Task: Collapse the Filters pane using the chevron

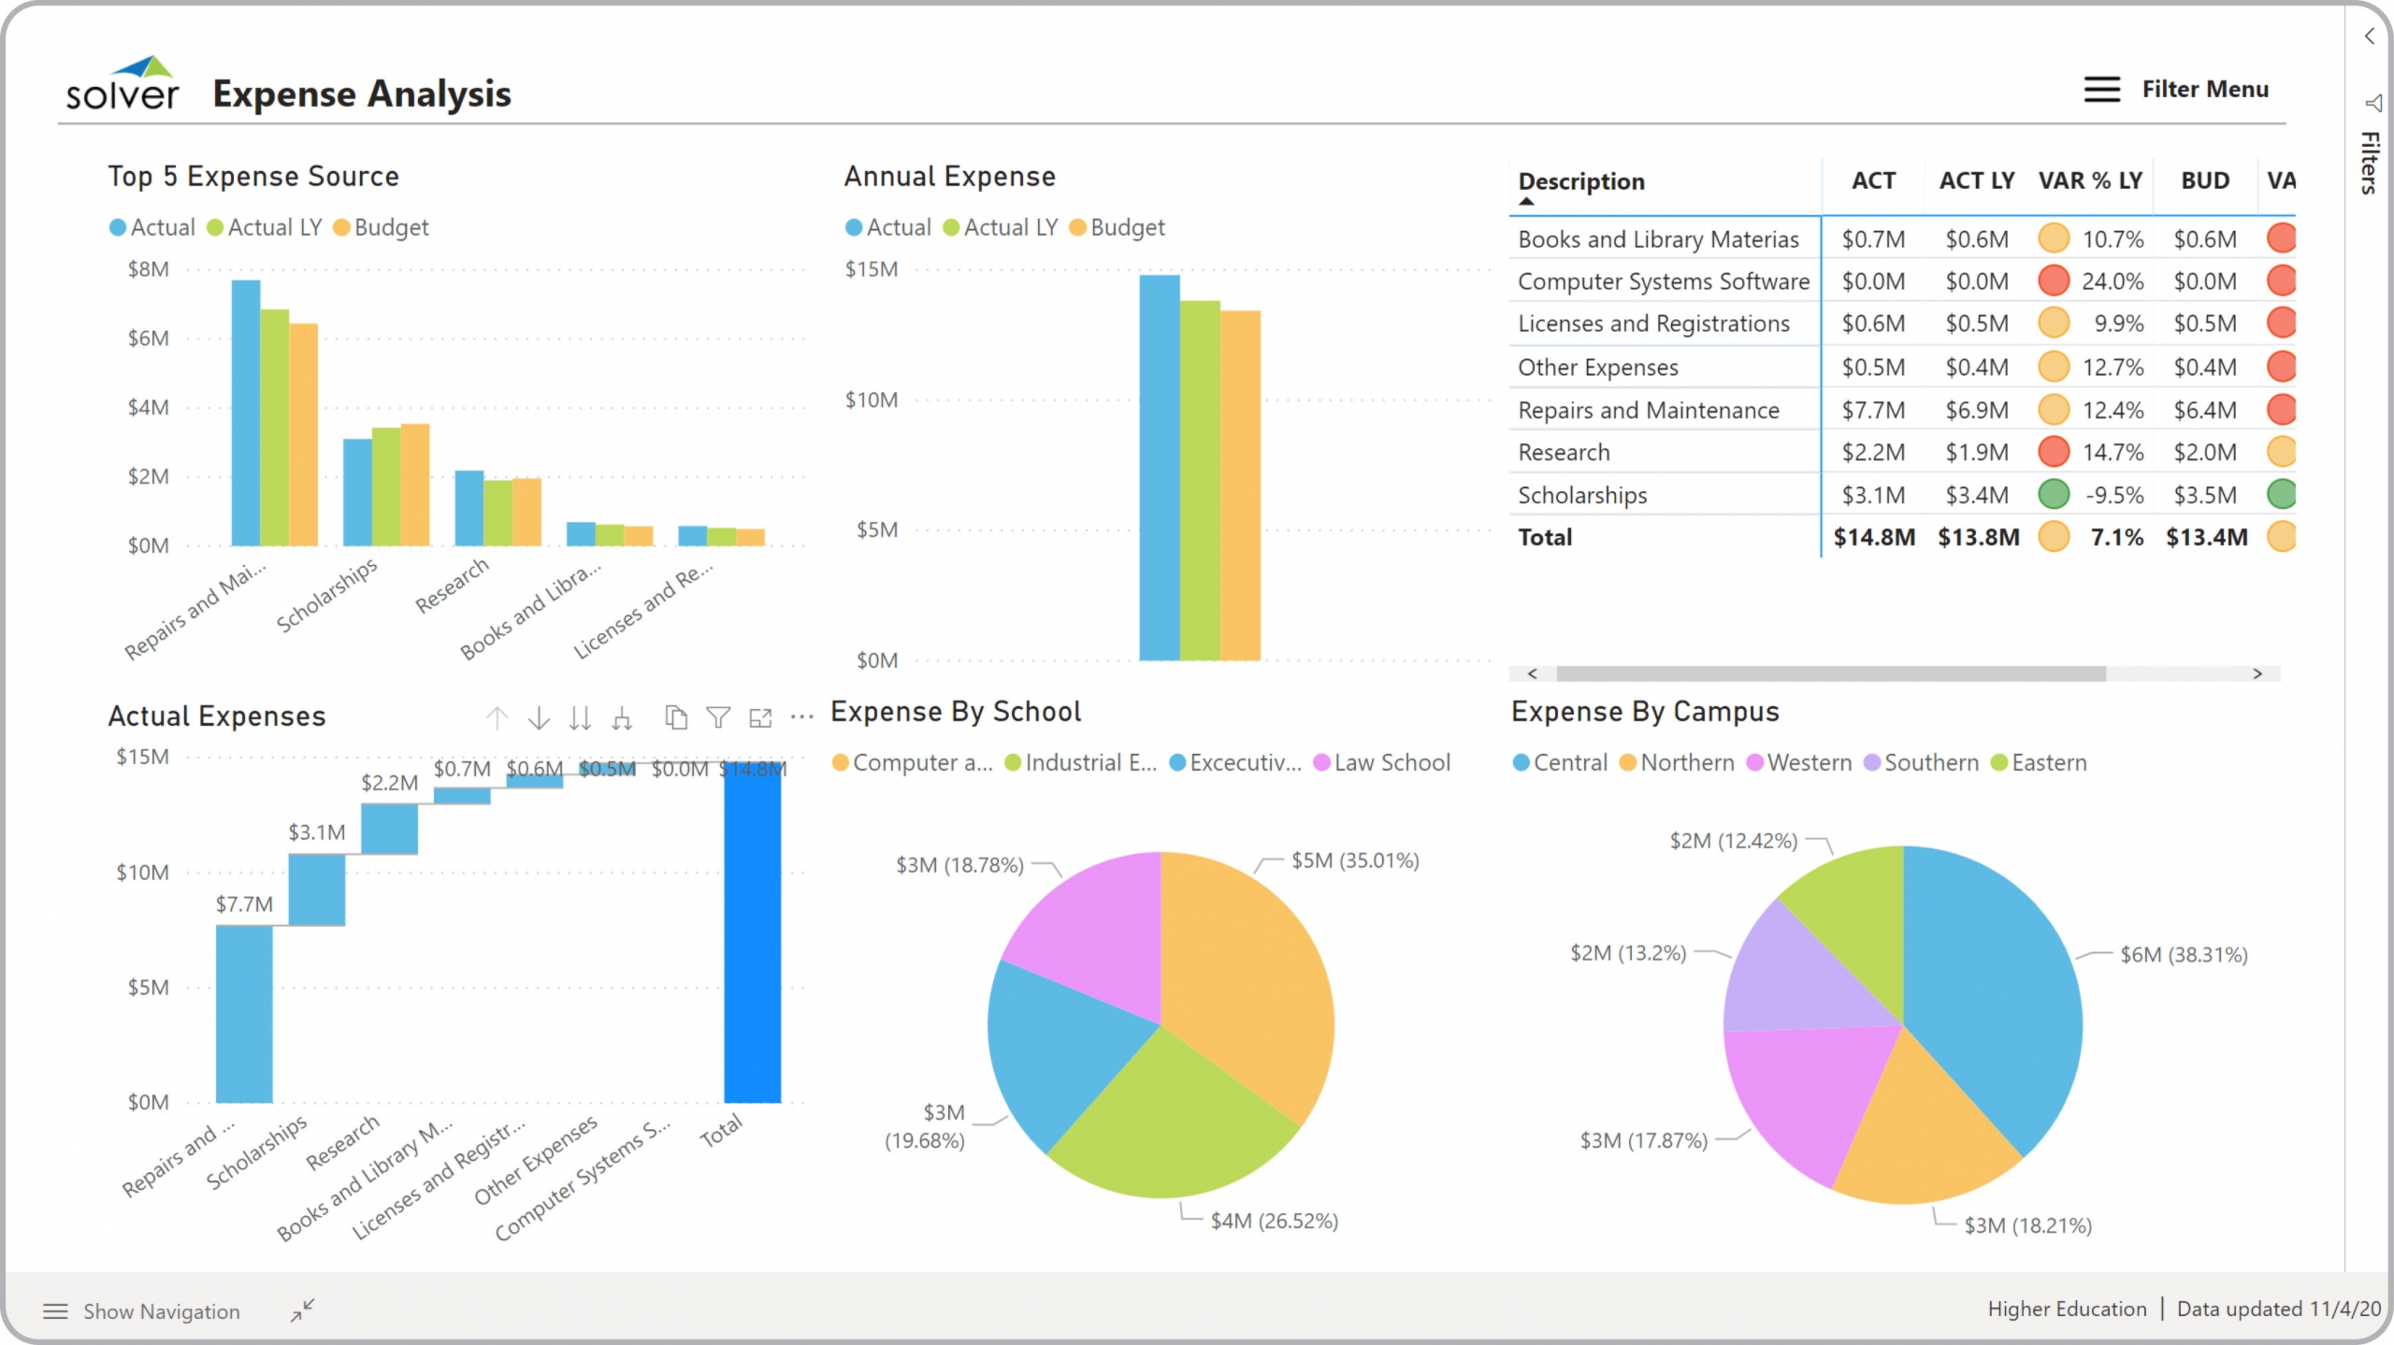Action: [2369, 36]
